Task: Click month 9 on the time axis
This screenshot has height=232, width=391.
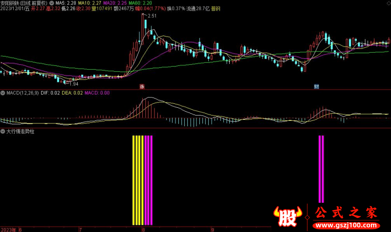Action: click(213, 229)
